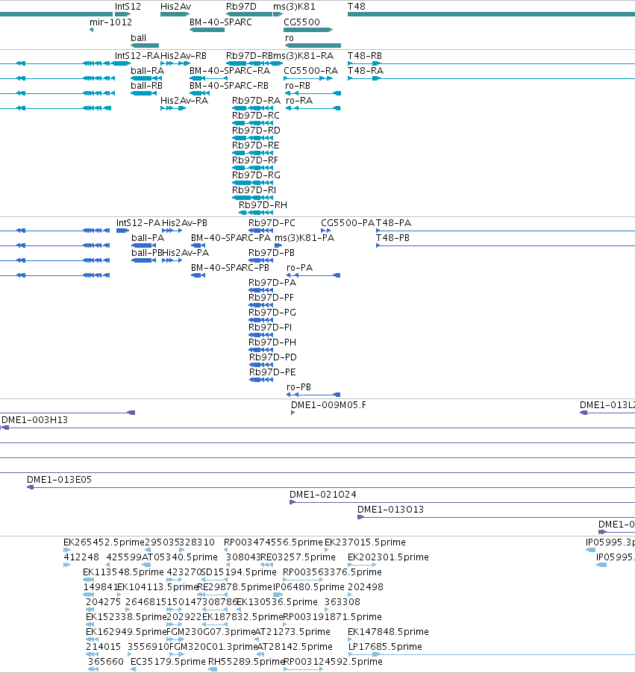Click protein ro-PB
This screenshot has height=673, width=635.
coord(298,386)
